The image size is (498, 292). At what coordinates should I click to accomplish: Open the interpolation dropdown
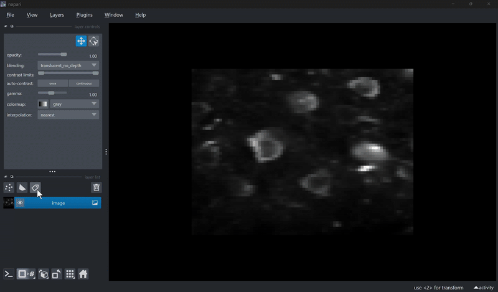(68, 115)
